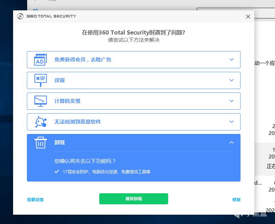
Task: Click the slow computer monitor icon
Action: click(41, 101)
